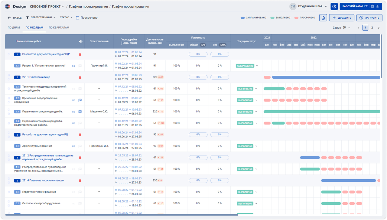Image resolution: width=387 pixels, height=220 pixels.
Task: Click the eye icon in the table header
Action: point(80,41)
